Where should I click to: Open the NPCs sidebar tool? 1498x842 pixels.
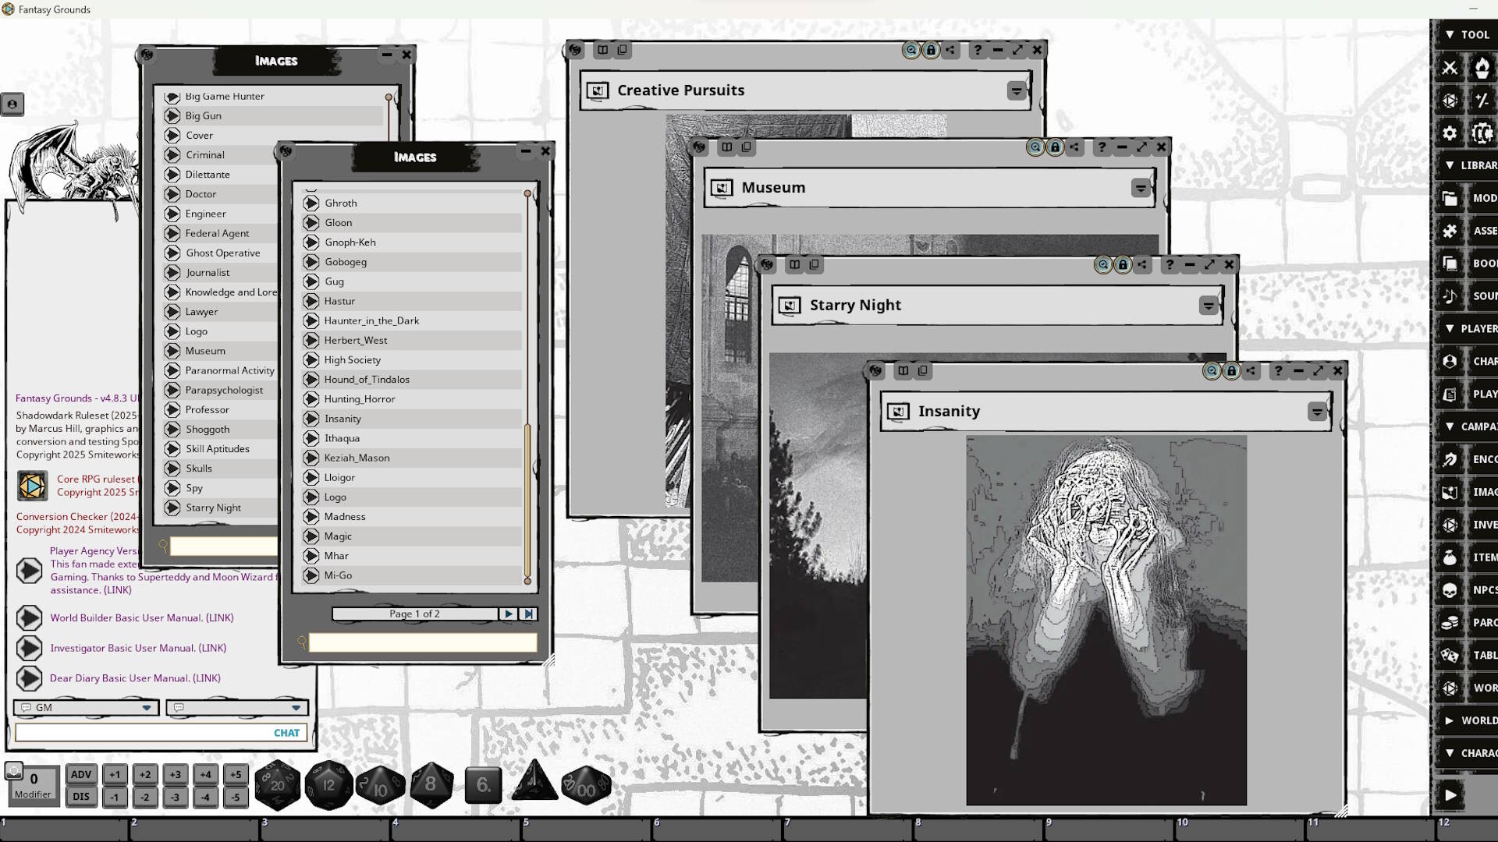click(x=1450, y=590)
